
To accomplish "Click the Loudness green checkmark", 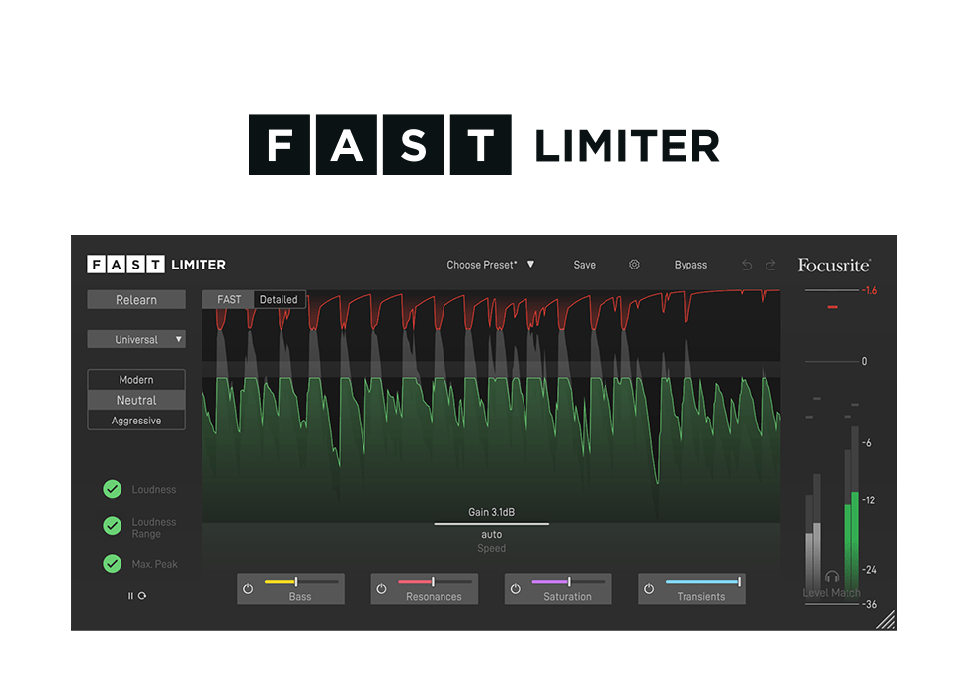I will pos(113,489).
